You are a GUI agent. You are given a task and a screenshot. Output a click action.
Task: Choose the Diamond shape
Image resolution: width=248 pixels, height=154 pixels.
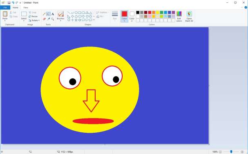[x=72, y=16]
